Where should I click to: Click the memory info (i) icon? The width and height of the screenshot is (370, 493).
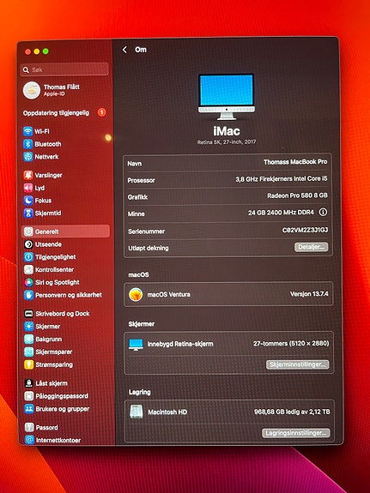point(323,213)
